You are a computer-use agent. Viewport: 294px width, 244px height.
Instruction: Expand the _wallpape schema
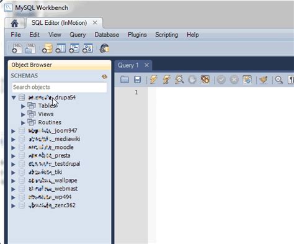click(x=13, y=181)
